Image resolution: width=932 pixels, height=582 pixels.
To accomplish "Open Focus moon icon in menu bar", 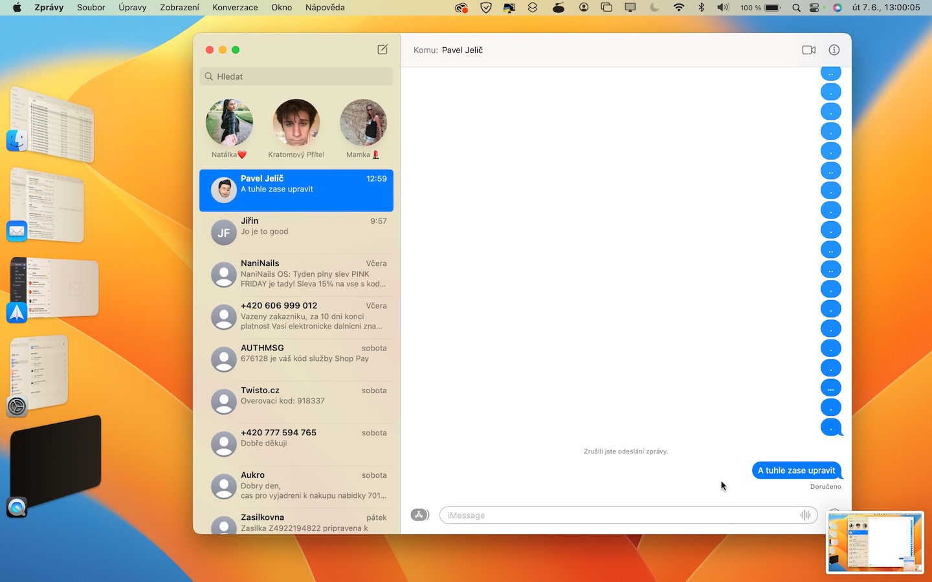I will pos(654,8).
